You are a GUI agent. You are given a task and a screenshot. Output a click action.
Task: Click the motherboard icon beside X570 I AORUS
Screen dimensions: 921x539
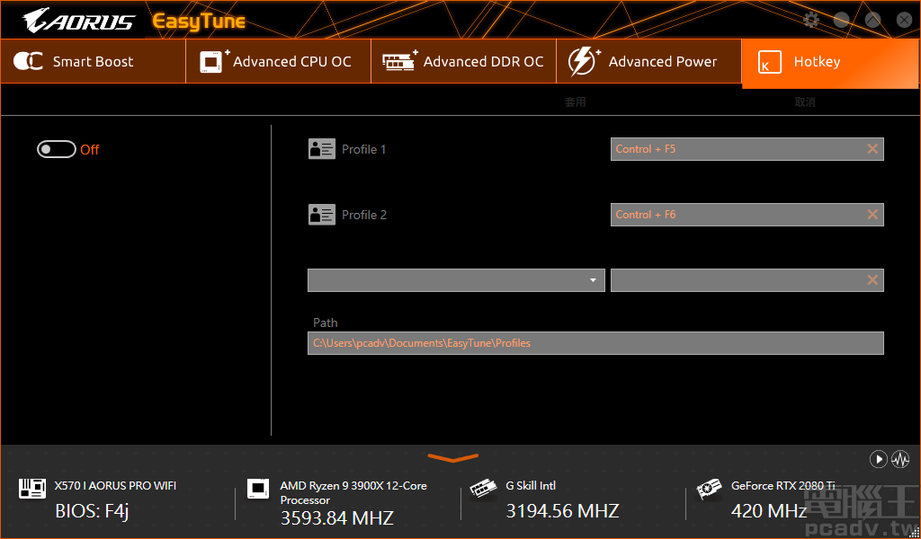32,489
